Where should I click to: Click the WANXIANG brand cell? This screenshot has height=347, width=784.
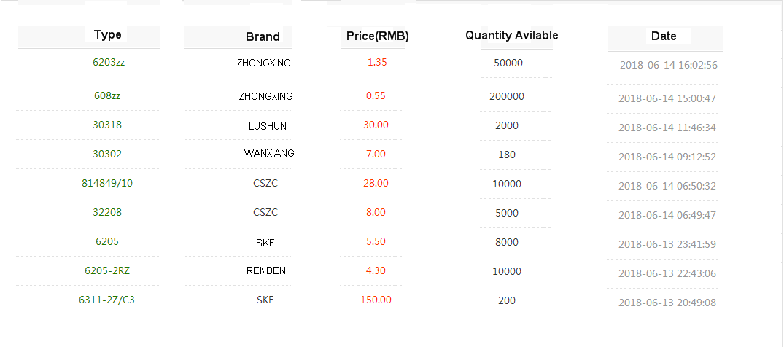pyautogui.click(x=269, y=154)
